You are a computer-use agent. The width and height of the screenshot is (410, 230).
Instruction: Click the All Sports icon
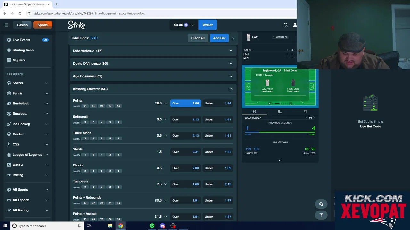click(9, 190)
